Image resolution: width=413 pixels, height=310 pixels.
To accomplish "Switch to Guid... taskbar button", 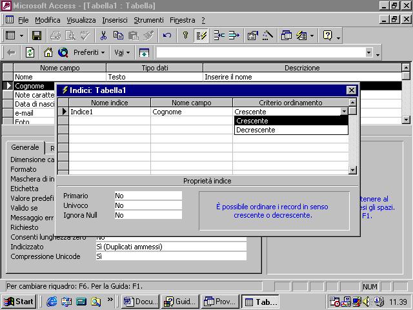I will click(180, 302).
